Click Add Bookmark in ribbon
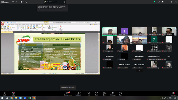 pyautogui.click(x=55, y=29)
